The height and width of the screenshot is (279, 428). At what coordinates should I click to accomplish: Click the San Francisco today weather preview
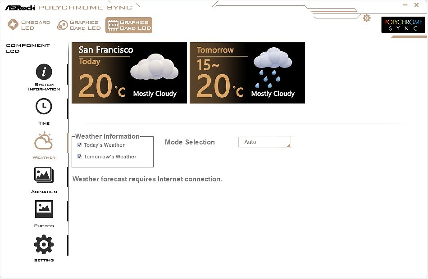pyautogui.click(x=129, y=73)
